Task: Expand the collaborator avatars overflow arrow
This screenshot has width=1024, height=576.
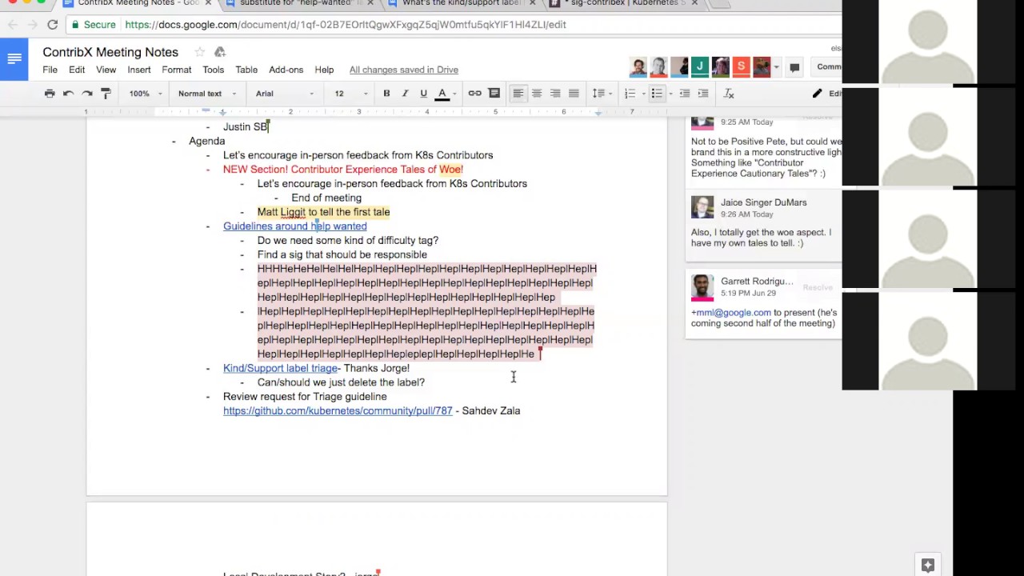Action: 776,67
